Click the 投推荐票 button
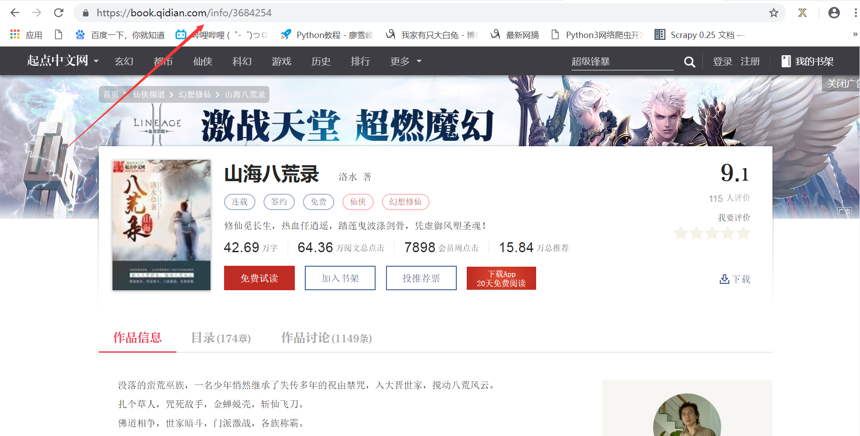This screenshot has height=436, width=860. click(421, 278)
